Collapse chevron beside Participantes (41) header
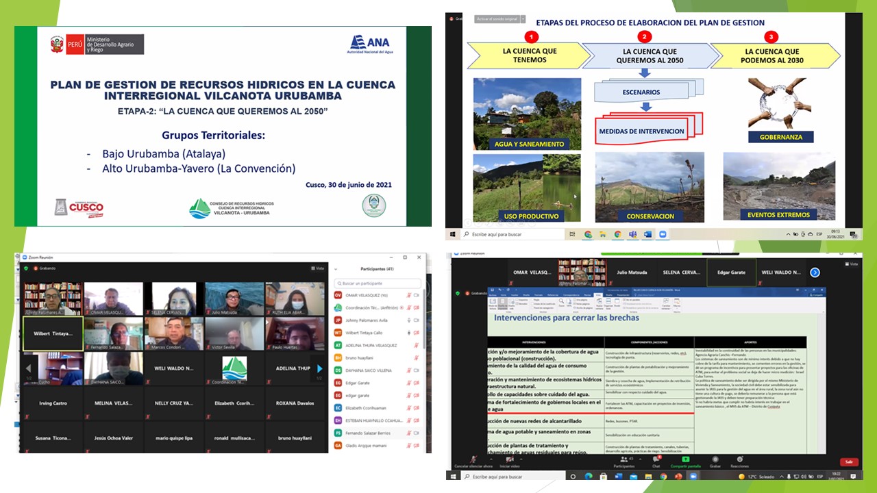877x493 pixels. pos(336,269)
